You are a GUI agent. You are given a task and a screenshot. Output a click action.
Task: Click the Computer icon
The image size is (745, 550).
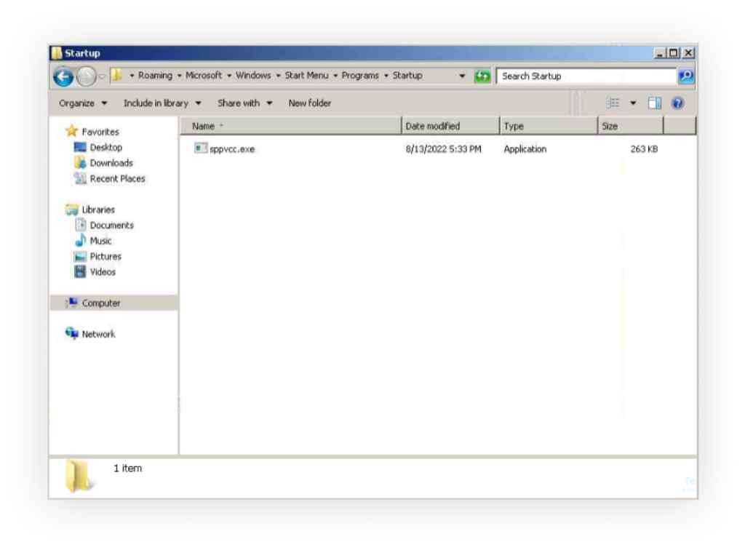[72, 303]
